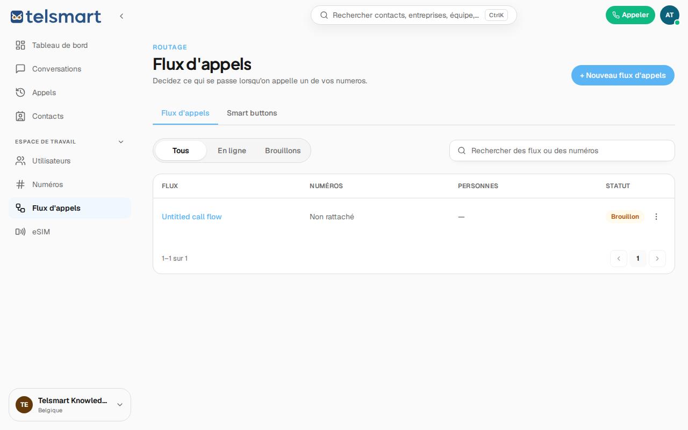Select Flux d'appels in the sidebar

point(70,208)
